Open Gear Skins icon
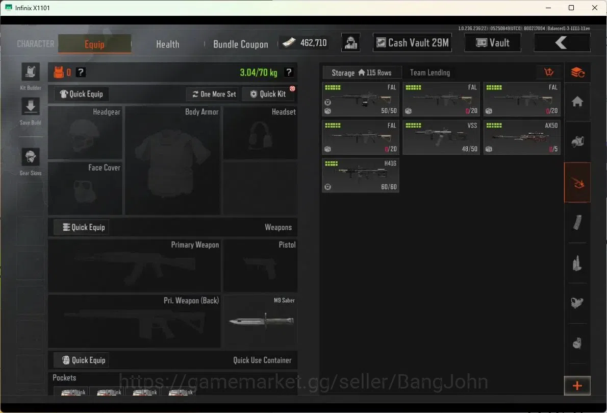 point(31,157)
